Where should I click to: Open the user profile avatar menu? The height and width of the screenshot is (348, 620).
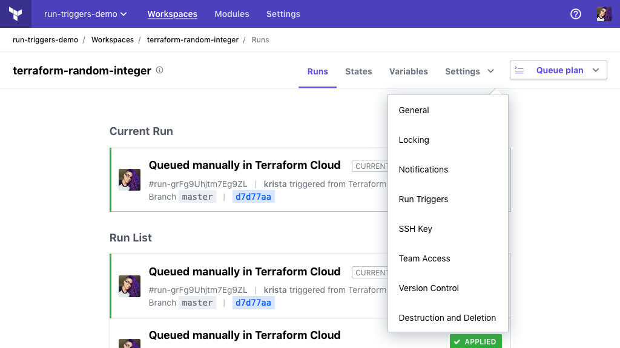[x=604, y=14]
